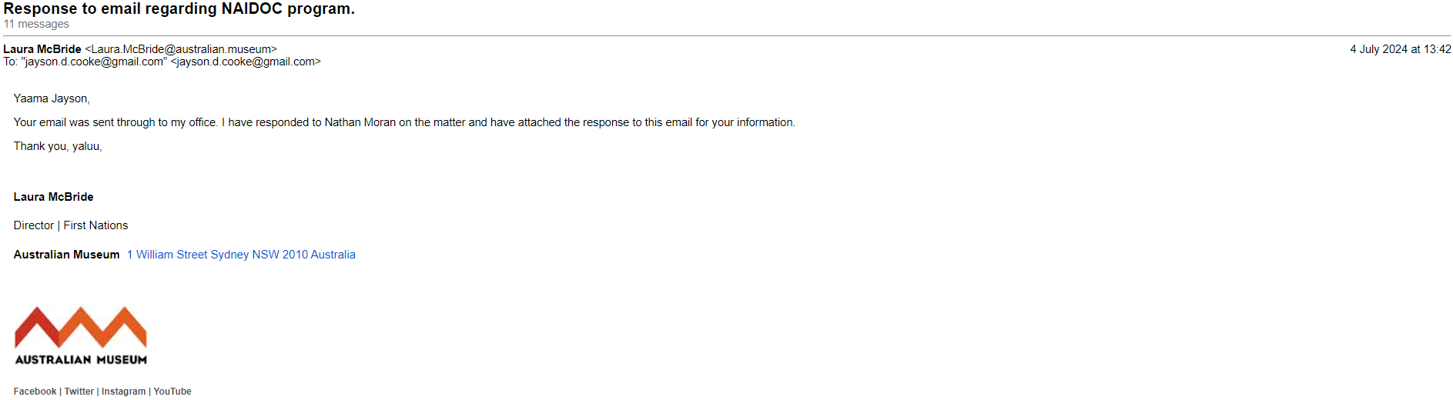Image resolution: width=1453 pixels, height=400 pixels.
Task: Click the "Director | First Nations" title line
Action: click(71, 225)
